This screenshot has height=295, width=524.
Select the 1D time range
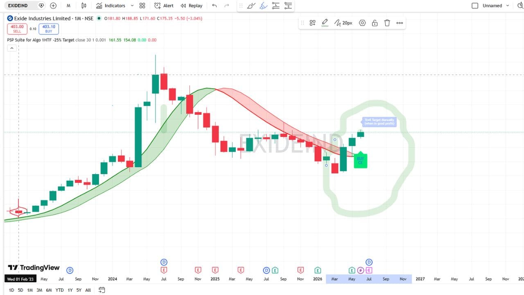click(11, 290)
